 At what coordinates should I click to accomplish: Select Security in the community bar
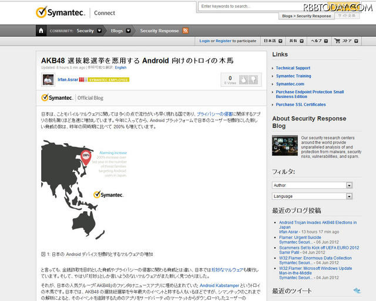pos(85,31)
